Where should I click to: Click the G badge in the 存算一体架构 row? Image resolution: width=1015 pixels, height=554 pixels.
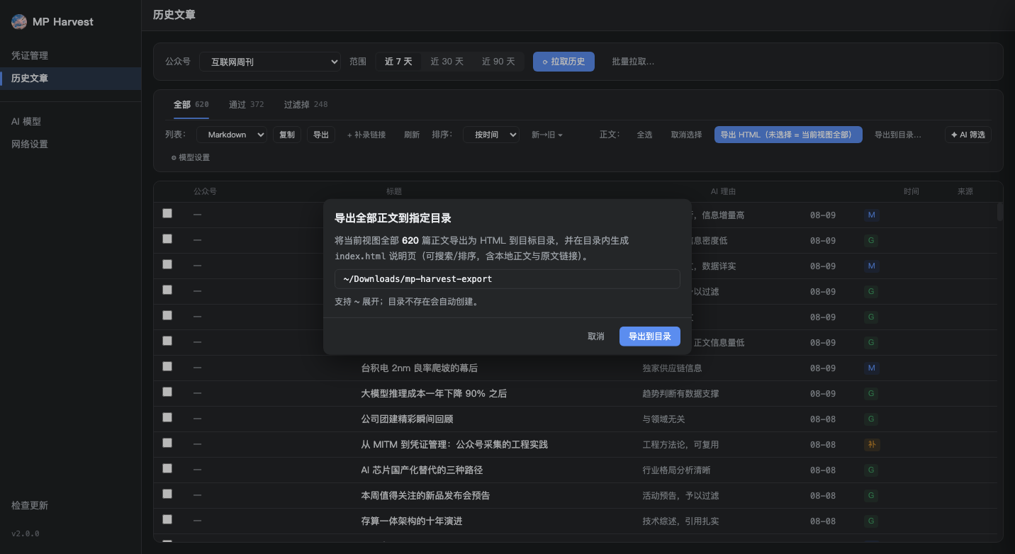coord(872,521)
